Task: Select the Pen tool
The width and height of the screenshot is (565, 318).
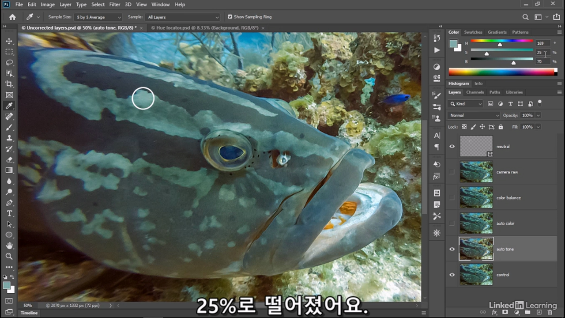Action: click(x=9, y=203)
